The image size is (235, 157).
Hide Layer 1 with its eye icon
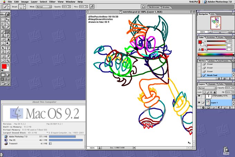pos(199,103)
